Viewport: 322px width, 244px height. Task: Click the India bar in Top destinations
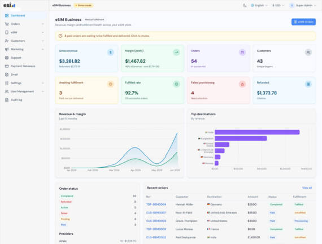[257, 132]
